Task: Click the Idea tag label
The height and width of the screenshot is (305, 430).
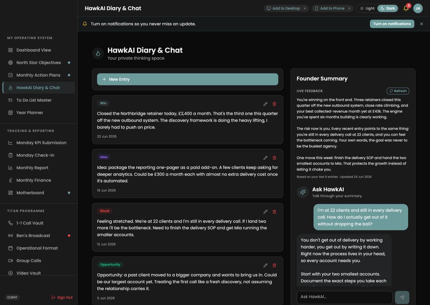Action: pos(104,157)
